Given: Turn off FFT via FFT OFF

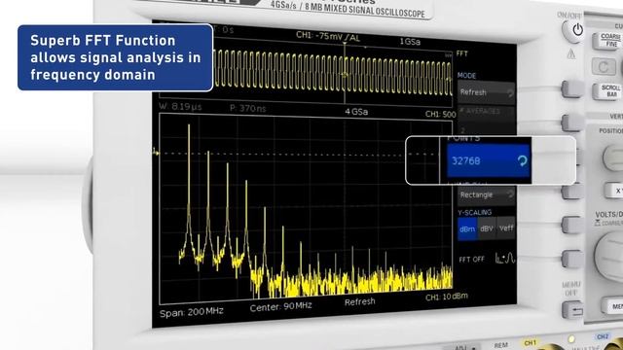Looking at the screenshot, I should pyautogui.click(x=471, y=260).
